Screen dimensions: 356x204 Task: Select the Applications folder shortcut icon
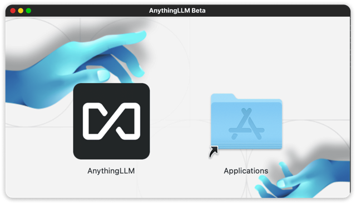click(x=246, y=122)
